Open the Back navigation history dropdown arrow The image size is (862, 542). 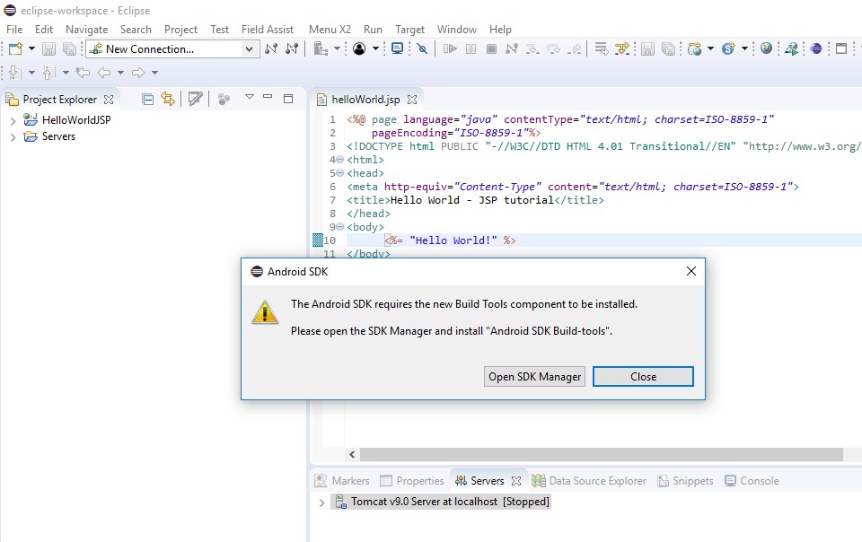120,72
